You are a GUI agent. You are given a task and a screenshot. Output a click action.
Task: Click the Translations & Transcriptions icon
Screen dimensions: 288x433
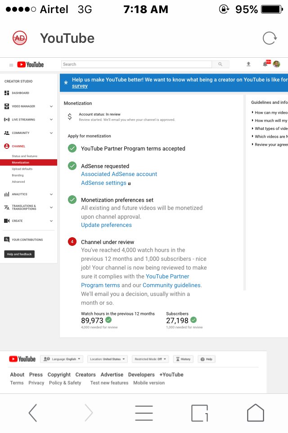(x=7, y=207)
